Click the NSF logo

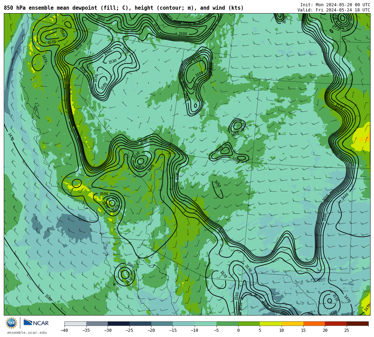tap(11, 323)
